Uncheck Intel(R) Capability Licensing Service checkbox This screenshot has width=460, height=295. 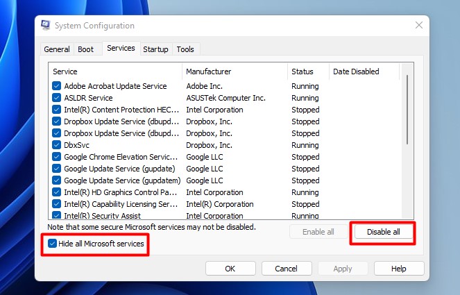click(x=56, y=204)
